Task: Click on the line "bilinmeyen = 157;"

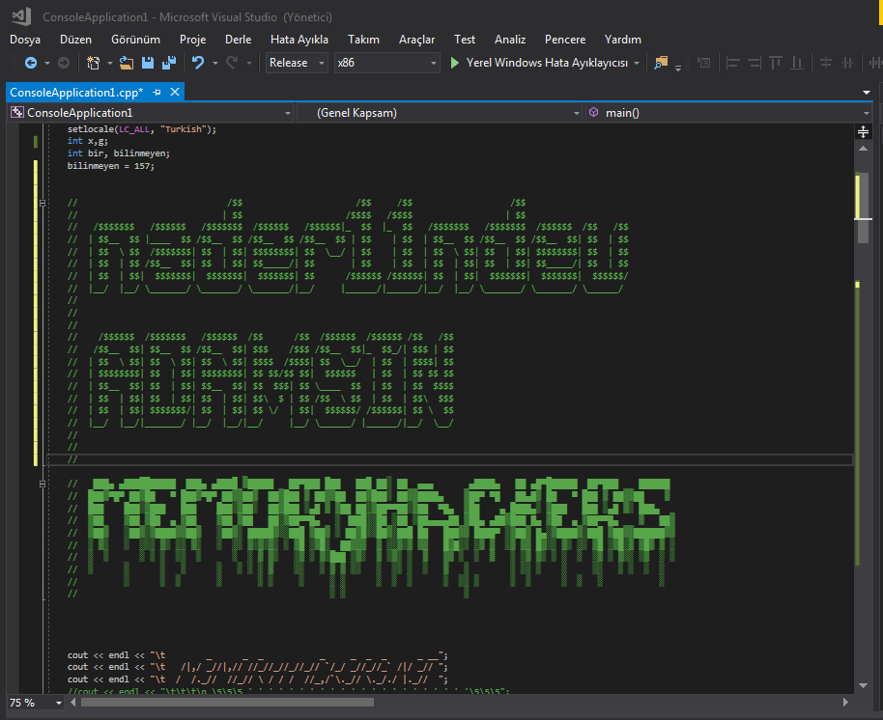Action: pyautogui.click(x=111, y=166)
